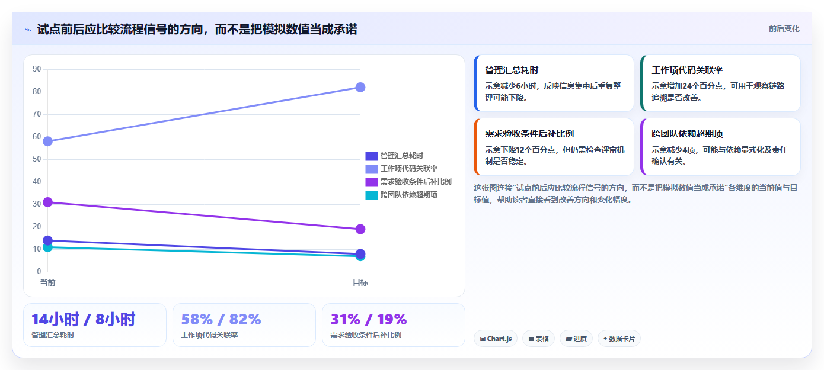Click the y-axis tick 90
This screenshot has height=370, width=824.
37,69
